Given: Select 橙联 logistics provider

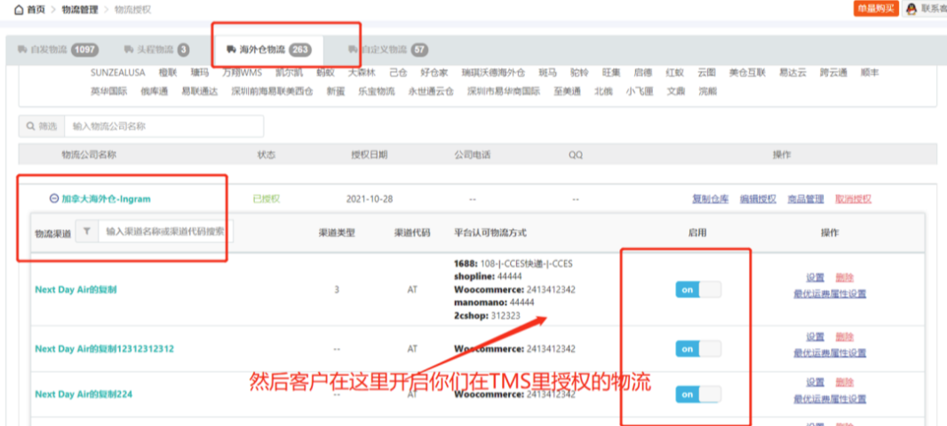Looking at the screenshot, I should 167,73.
